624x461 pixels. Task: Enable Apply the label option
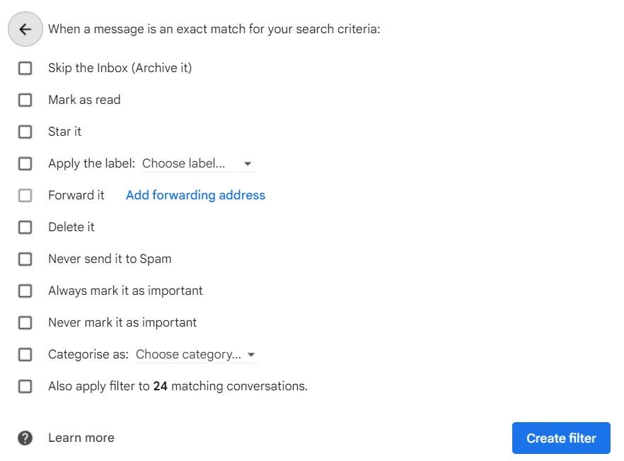[x=25, y=163]
